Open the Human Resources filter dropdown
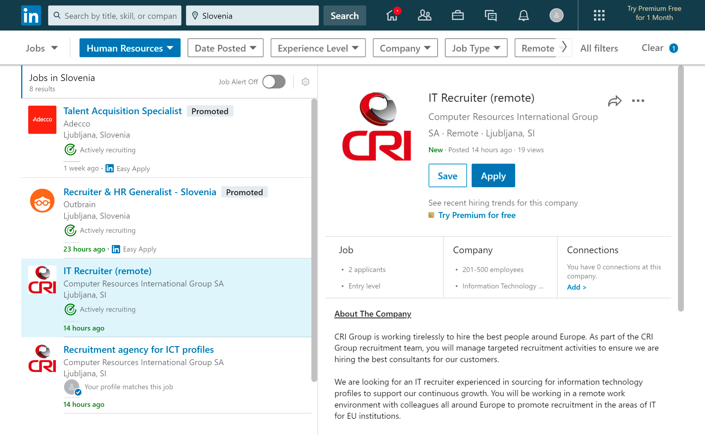The image size is (705, 435). coord(130,48)
